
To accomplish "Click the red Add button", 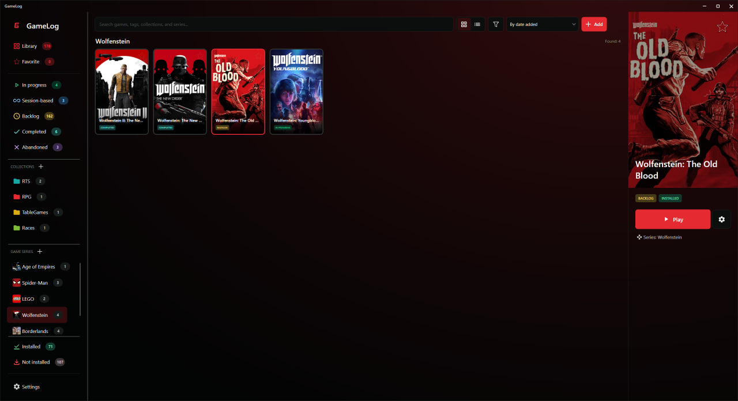I will (594, 24).
